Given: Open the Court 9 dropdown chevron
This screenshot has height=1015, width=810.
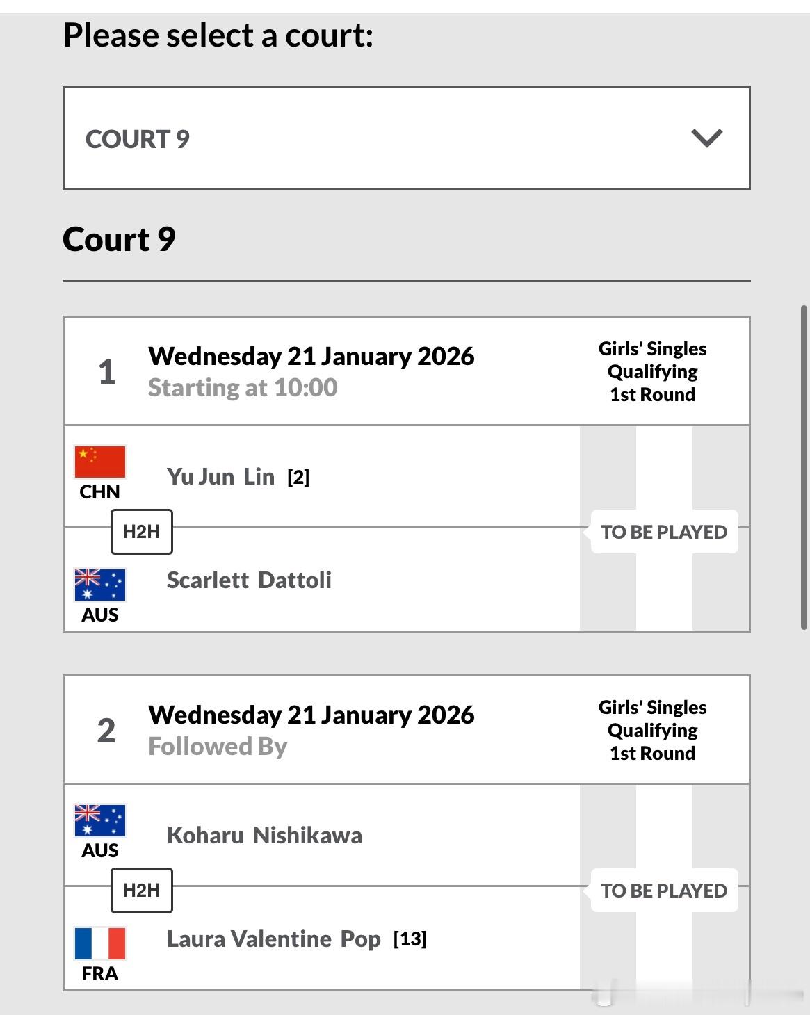Looking at the screenshot, I should click(x=707, y=138).
